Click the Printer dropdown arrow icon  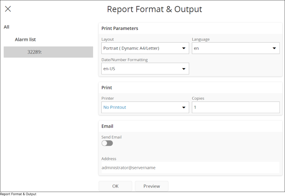184,107
